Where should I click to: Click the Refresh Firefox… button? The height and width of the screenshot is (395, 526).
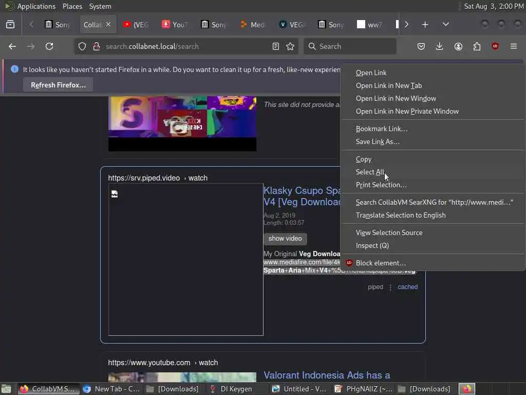[58, 85]
